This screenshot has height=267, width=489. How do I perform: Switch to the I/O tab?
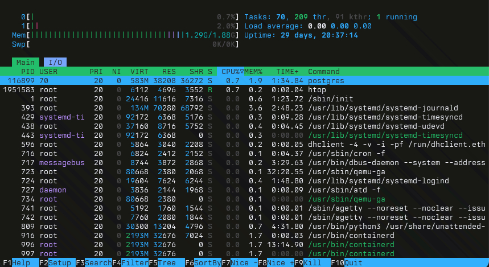[55, 62]
